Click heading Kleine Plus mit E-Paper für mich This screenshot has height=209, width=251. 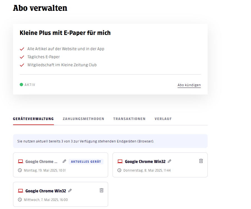[x=65, y=33]
